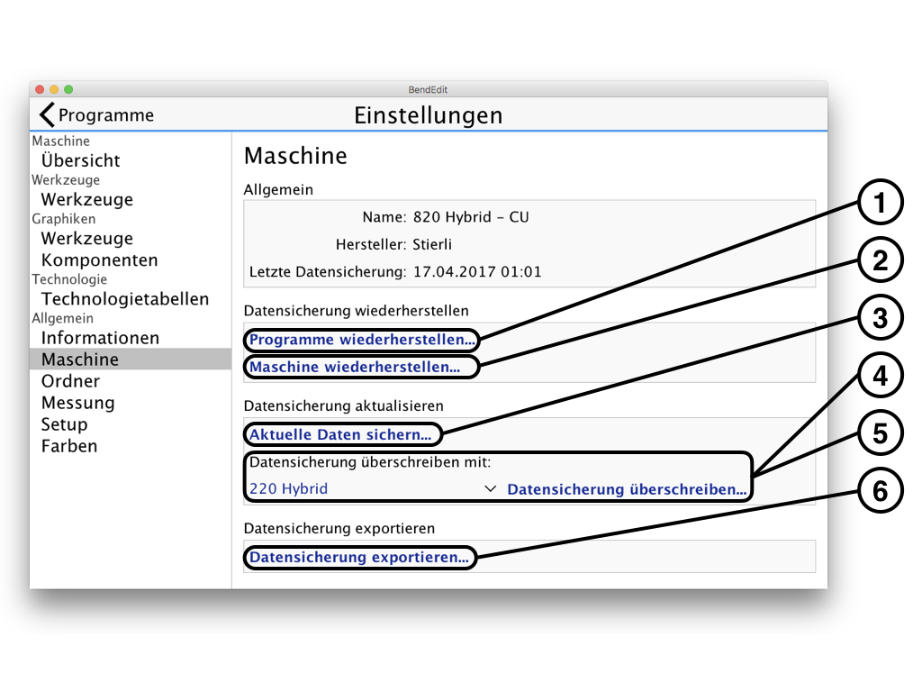Click Datensicherung überschreiben button
This screenshot has height=692, width=922.
[627, 490]
